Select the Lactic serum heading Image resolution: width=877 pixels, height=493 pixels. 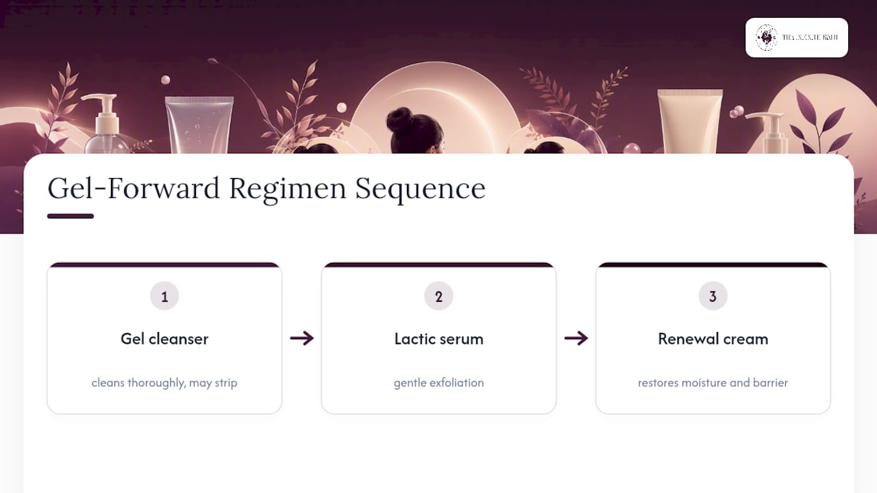point(438,339)
